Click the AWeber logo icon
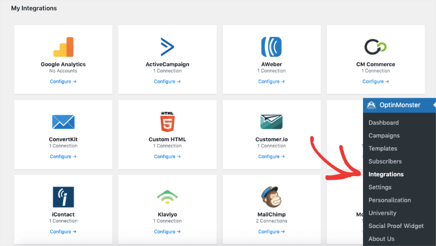This screenshot has width=436, height=246. (271, 47)
